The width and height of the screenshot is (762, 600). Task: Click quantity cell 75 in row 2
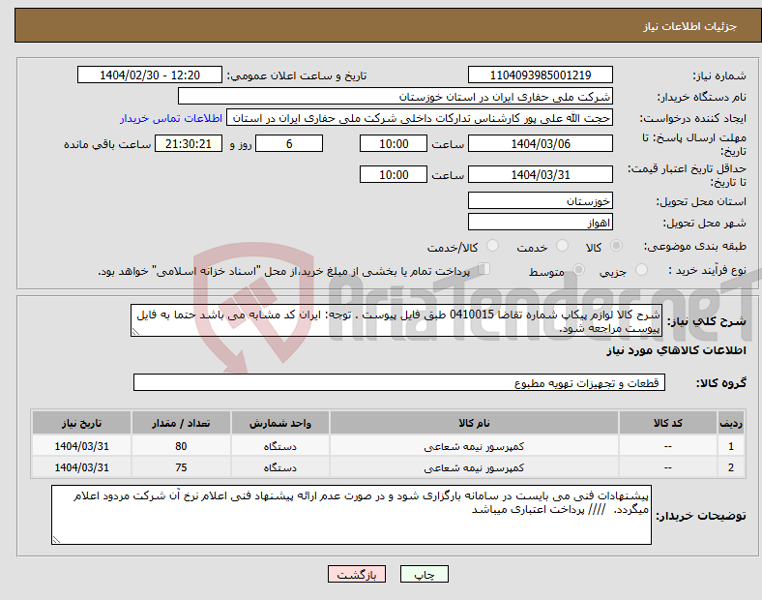click(x=181, y=467)
